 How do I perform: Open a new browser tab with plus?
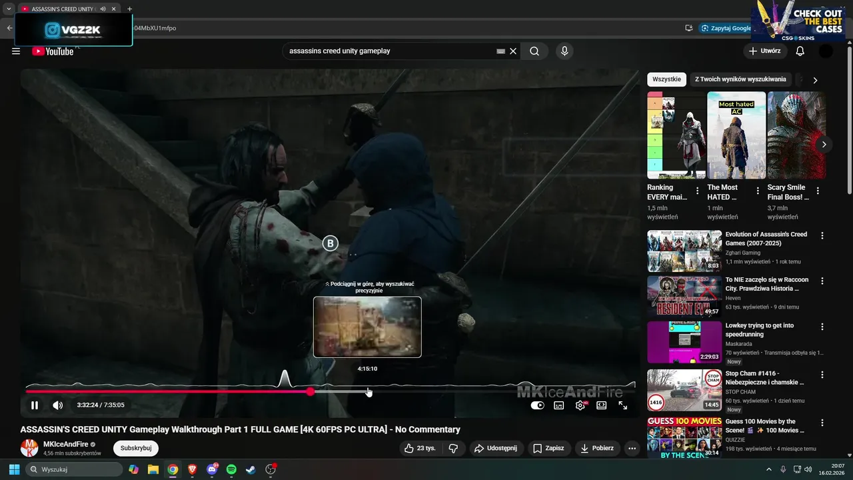(129, 9)
